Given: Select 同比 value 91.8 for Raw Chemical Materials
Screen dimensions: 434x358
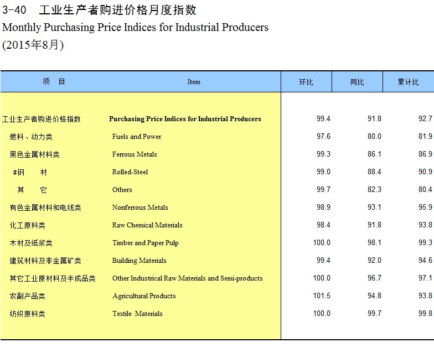Looking at the screenshot, I should click(374, 225).
